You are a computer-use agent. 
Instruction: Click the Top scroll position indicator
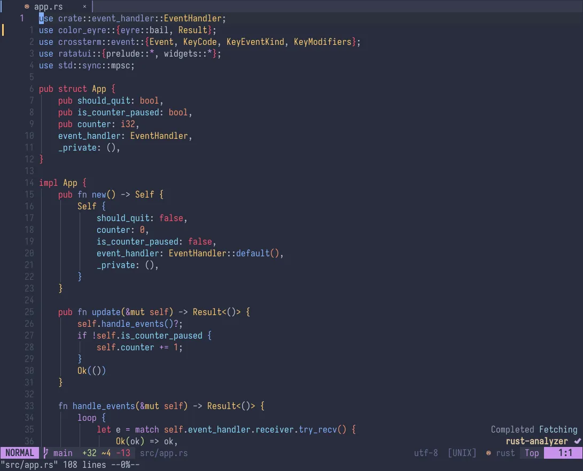click(x=532, y=453)
